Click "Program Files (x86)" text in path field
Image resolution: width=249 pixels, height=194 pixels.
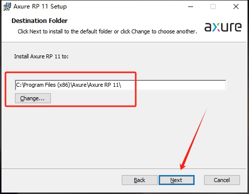[47, 85]
